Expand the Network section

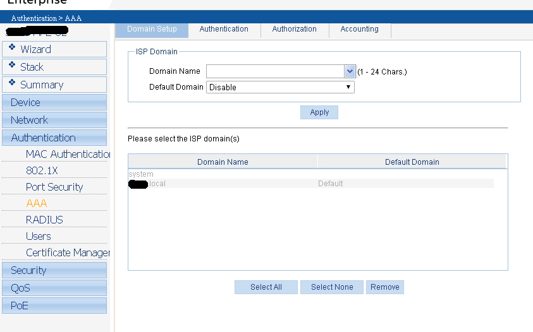tap(54, 120)
